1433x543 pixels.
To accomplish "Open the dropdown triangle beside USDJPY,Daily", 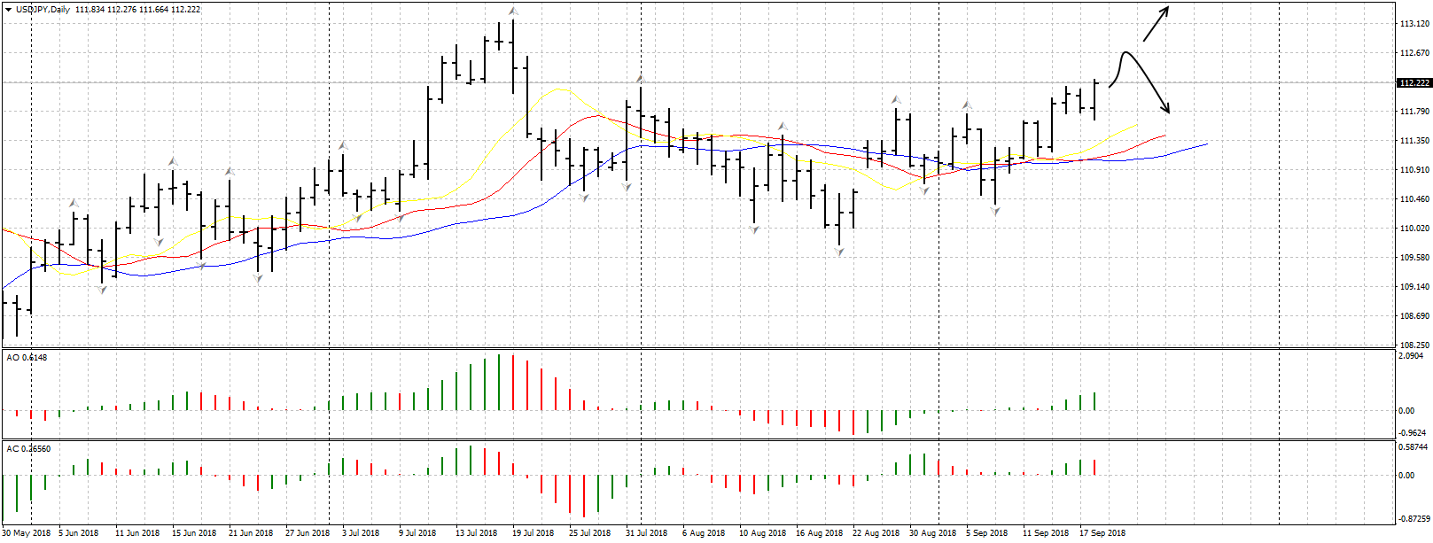I will [8, 10].
